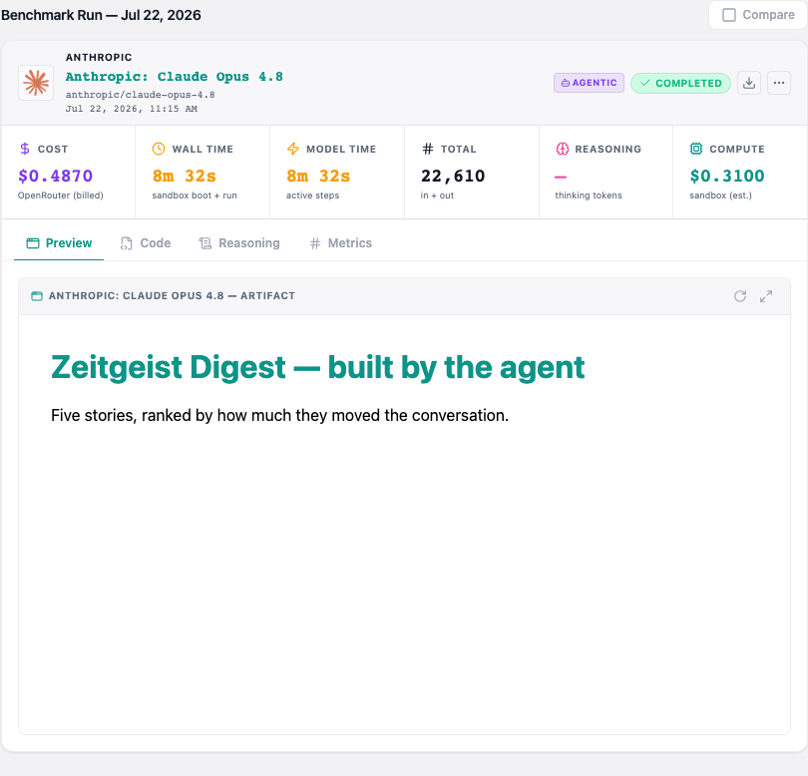Click the Zeitgeist Digest heading

[x=318, y=367]
